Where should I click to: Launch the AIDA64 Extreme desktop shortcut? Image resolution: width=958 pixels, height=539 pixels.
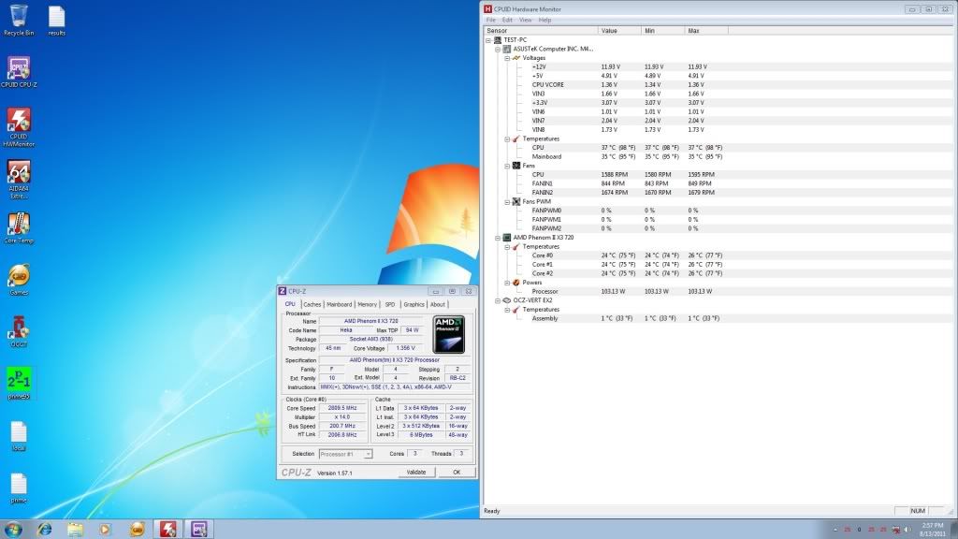19,179
